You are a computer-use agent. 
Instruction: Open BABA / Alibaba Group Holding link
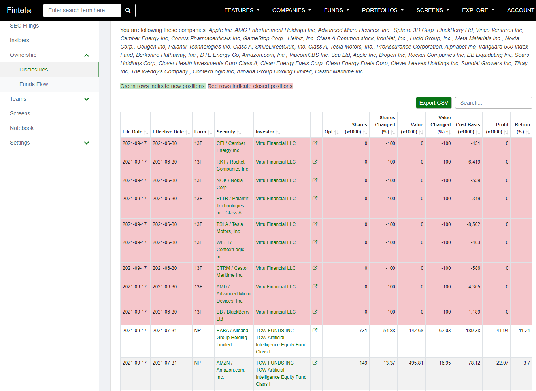[232, 337]
